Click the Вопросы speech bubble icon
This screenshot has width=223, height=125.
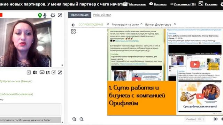pyautogui.click(x=151, y=4)
